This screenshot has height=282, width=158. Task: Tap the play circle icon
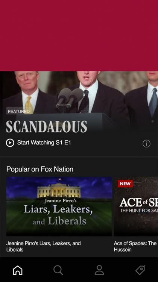(10, 143)
